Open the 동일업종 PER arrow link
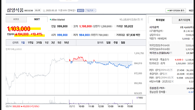 pyautogui.click(x=158, y=88)
